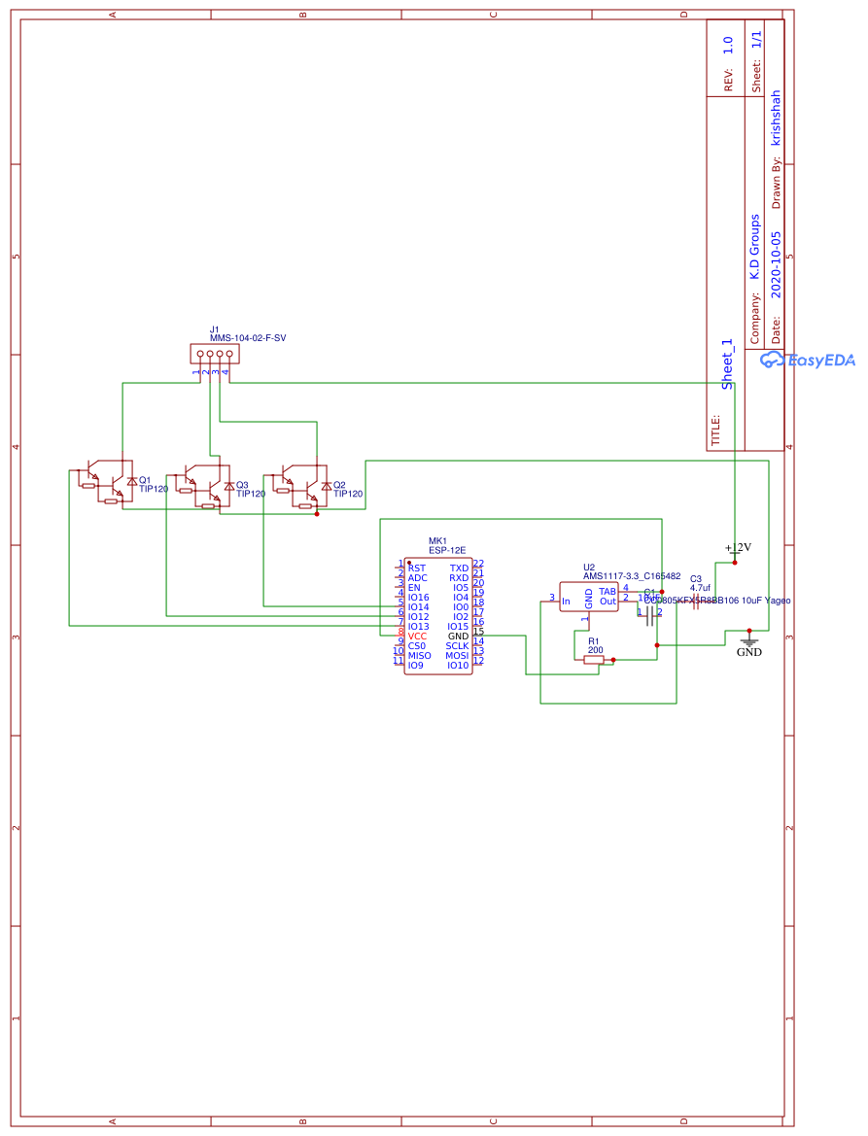This screenshot has height=1136, width=868.
Task: Click the IO14 pin label
Action: pos(419,607)
